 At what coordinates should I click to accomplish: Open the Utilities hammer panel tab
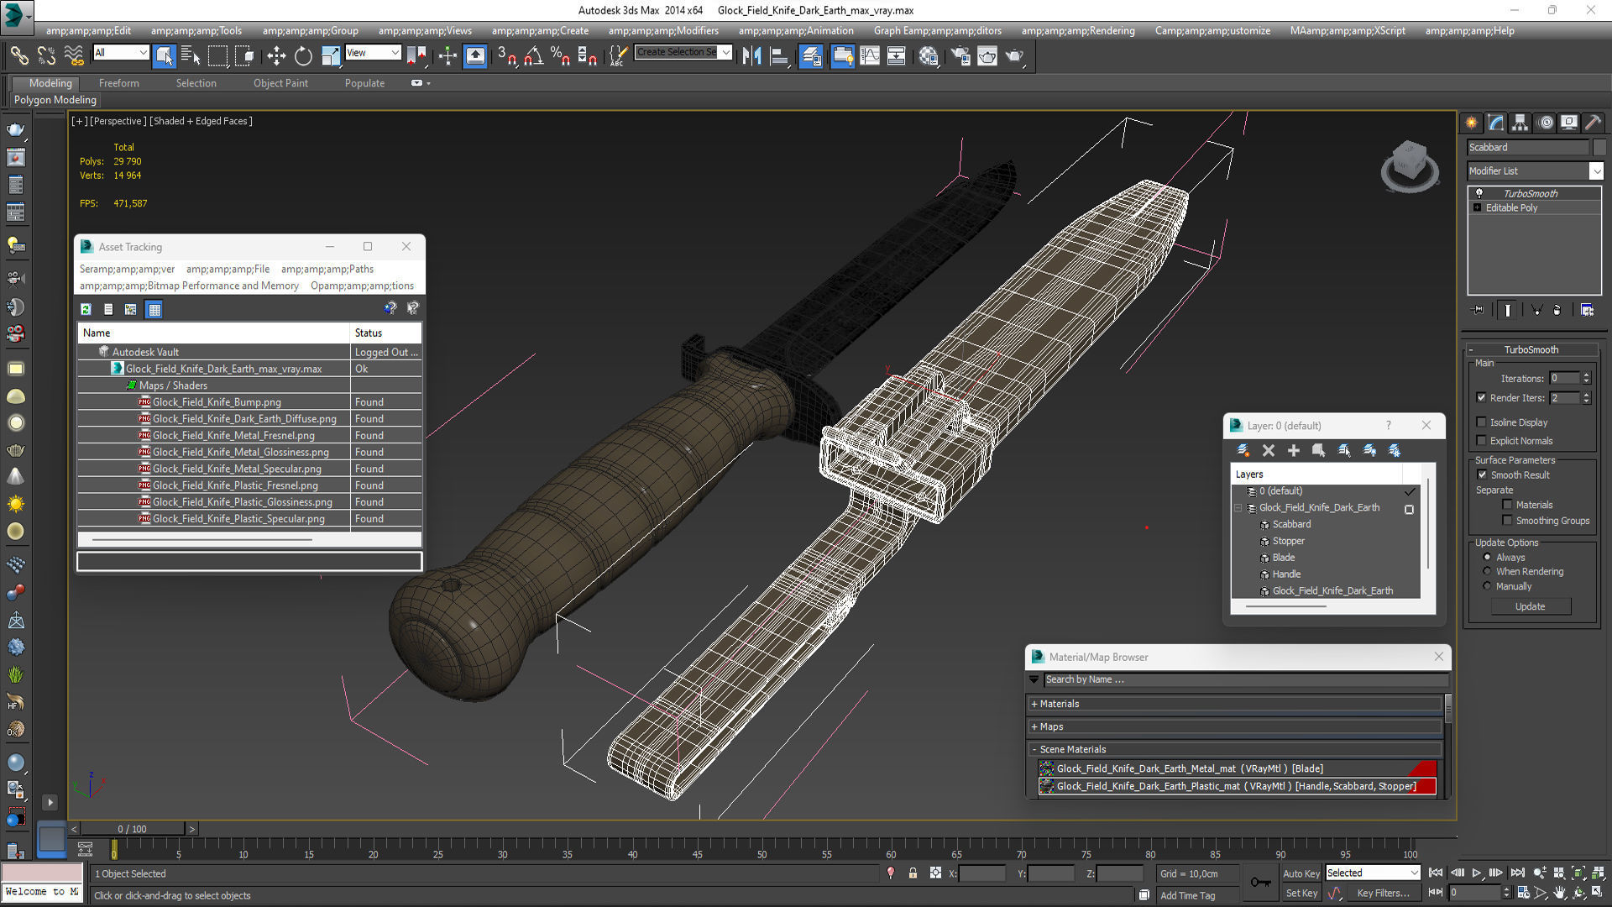click(x=1593, y=123)
